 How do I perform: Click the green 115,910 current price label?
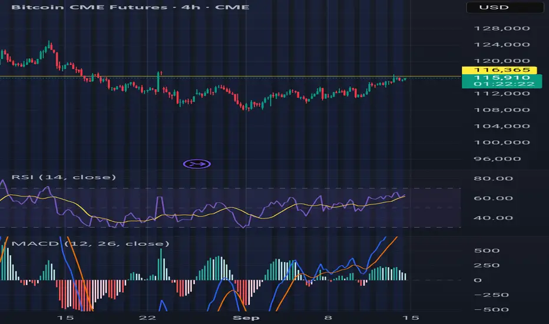point(502,77)
